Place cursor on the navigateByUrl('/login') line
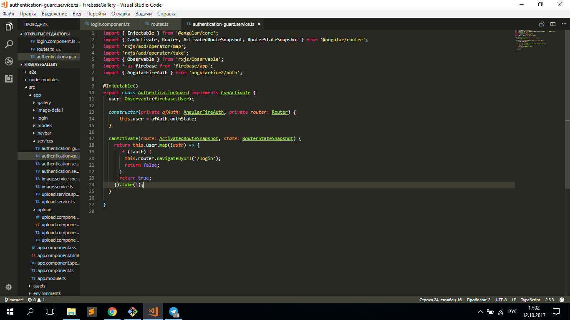The height and width of the screenshot is (320, 570). pyautogui.click(x=173, y=158)
